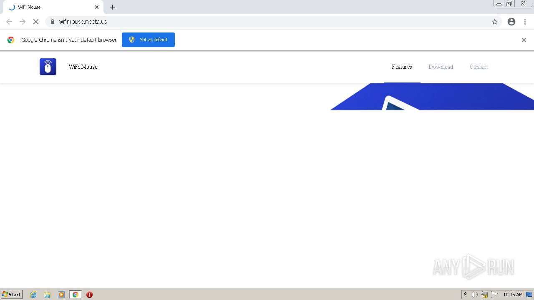This screenshot has height=300, width=534.
Task: Minimize the Chrome window
Action: 499,4
